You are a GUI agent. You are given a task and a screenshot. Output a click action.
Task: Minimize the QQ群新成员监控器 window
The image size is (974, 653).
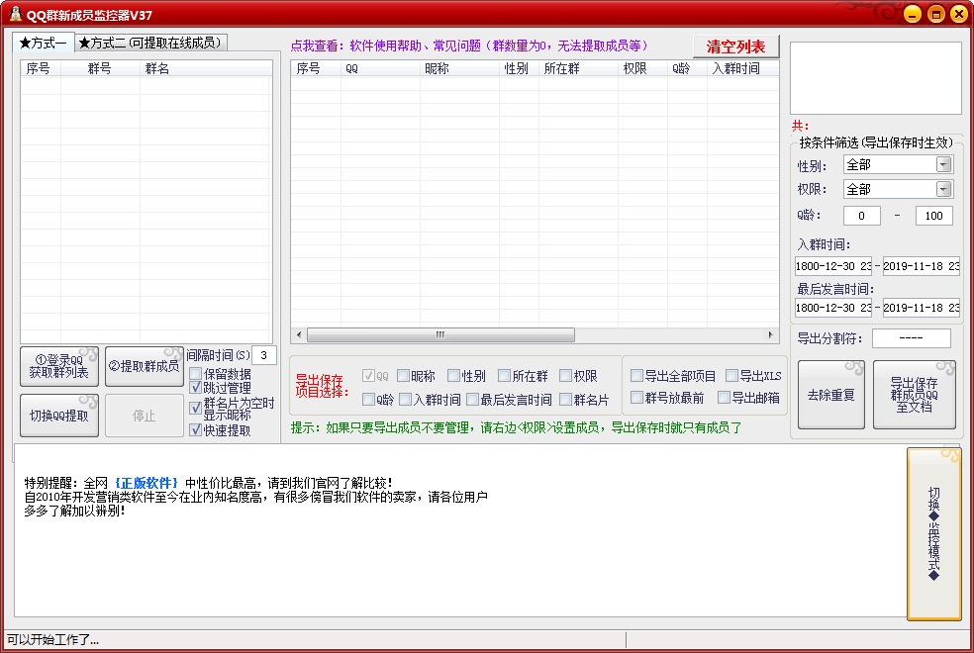(x=913, y=14)
